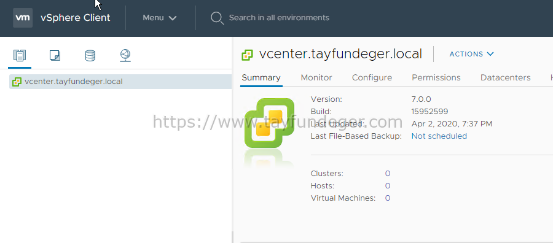This screenshot has width=553, height=243.
Task: Click the large vCenter Server logo image
Action: 270,123
